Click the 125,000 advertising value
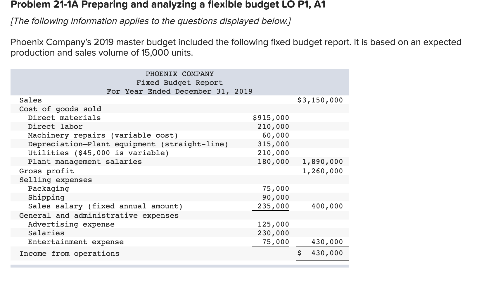Viewport: 498px width, 281px height. (x=273, y=225)
